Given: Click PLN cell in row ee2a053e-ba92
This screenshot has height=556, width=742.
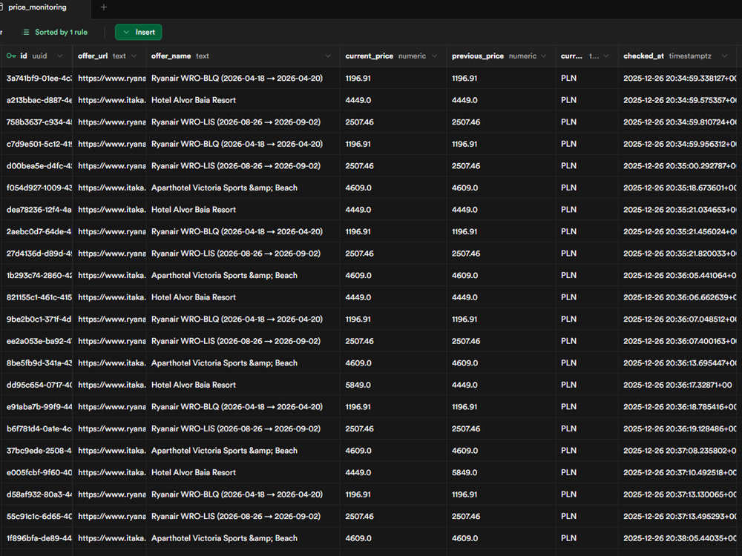Looking at the screenshot, I should click(587, 341).
